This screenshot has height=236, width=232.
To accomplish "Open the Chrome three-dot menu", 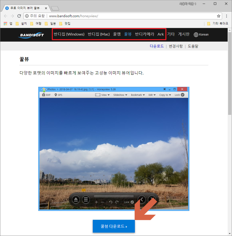I will pyautogui.click(x=227, y=16).
